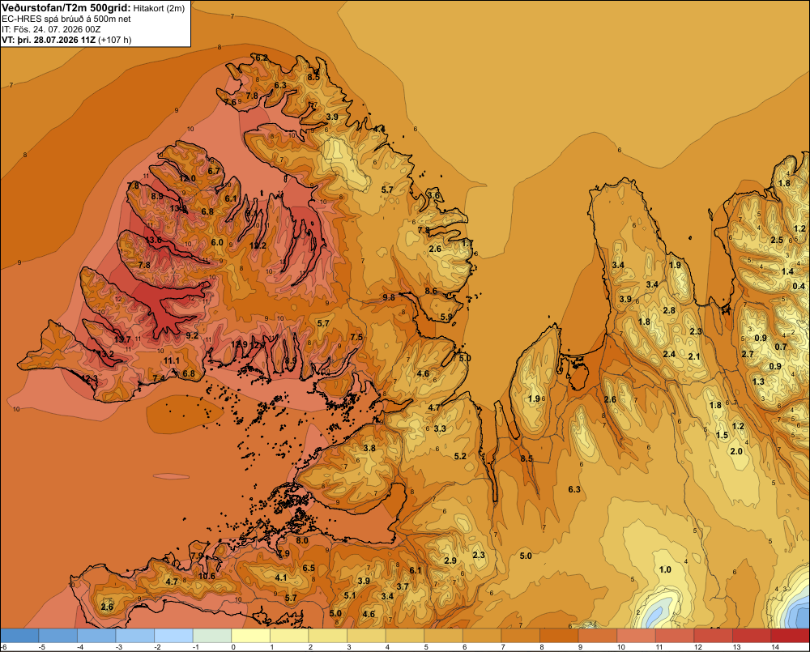Viewport: 810px width, 652px height.
Task: Click the 13.7 temperature label
Action: pos(123,339)
